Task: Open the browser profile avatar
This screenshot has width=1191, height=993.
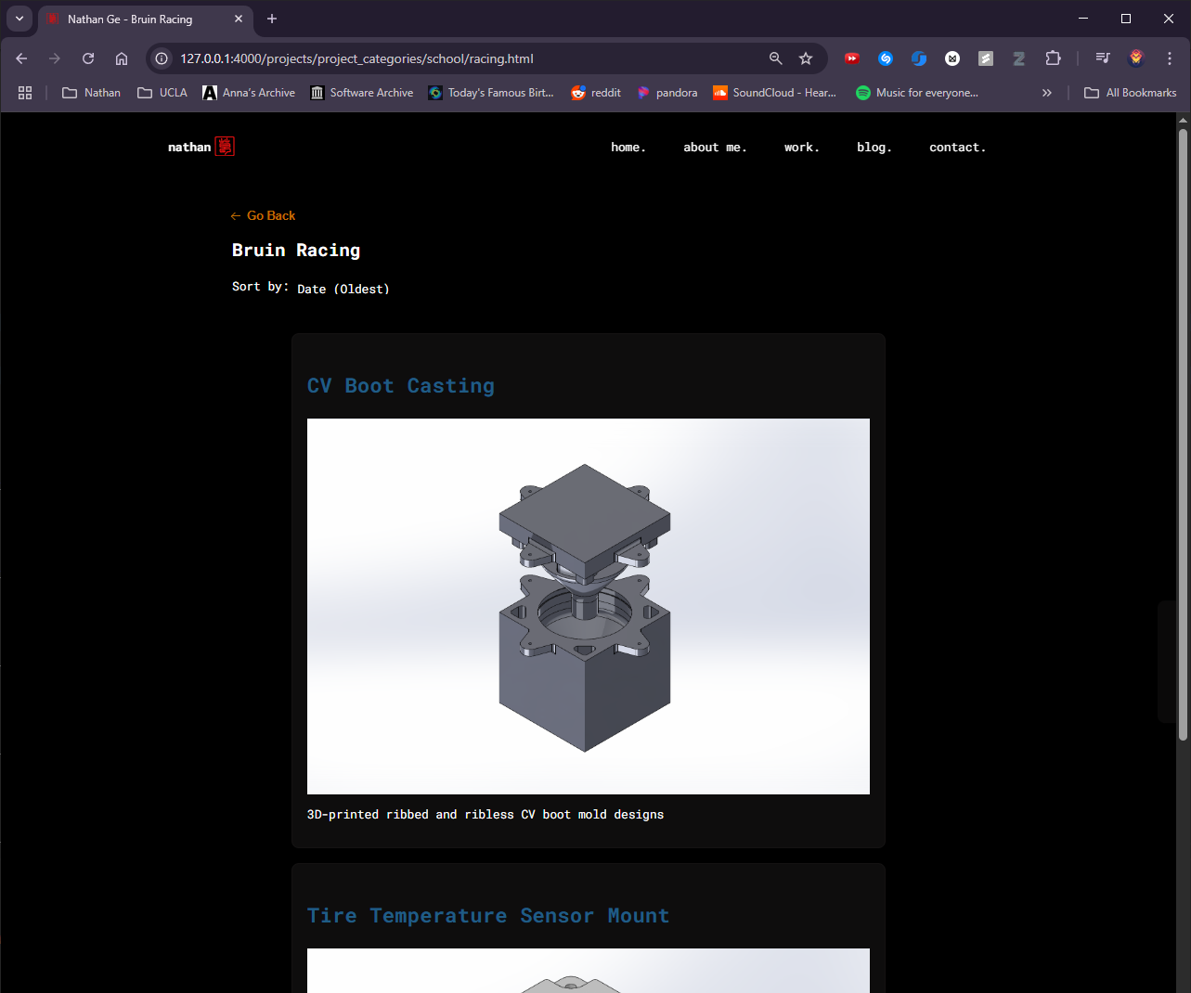Action: click(1136, 58)
